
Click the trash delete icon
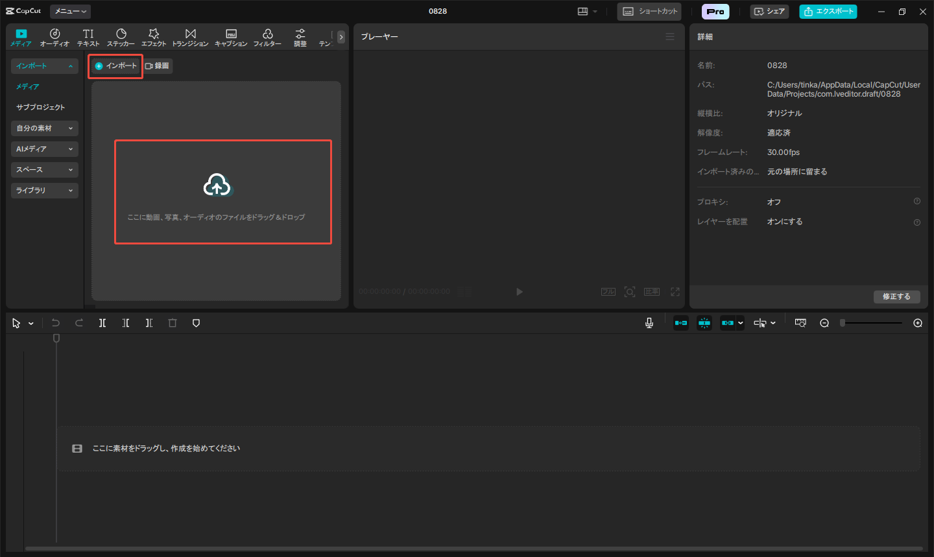(x=173, y=323)
